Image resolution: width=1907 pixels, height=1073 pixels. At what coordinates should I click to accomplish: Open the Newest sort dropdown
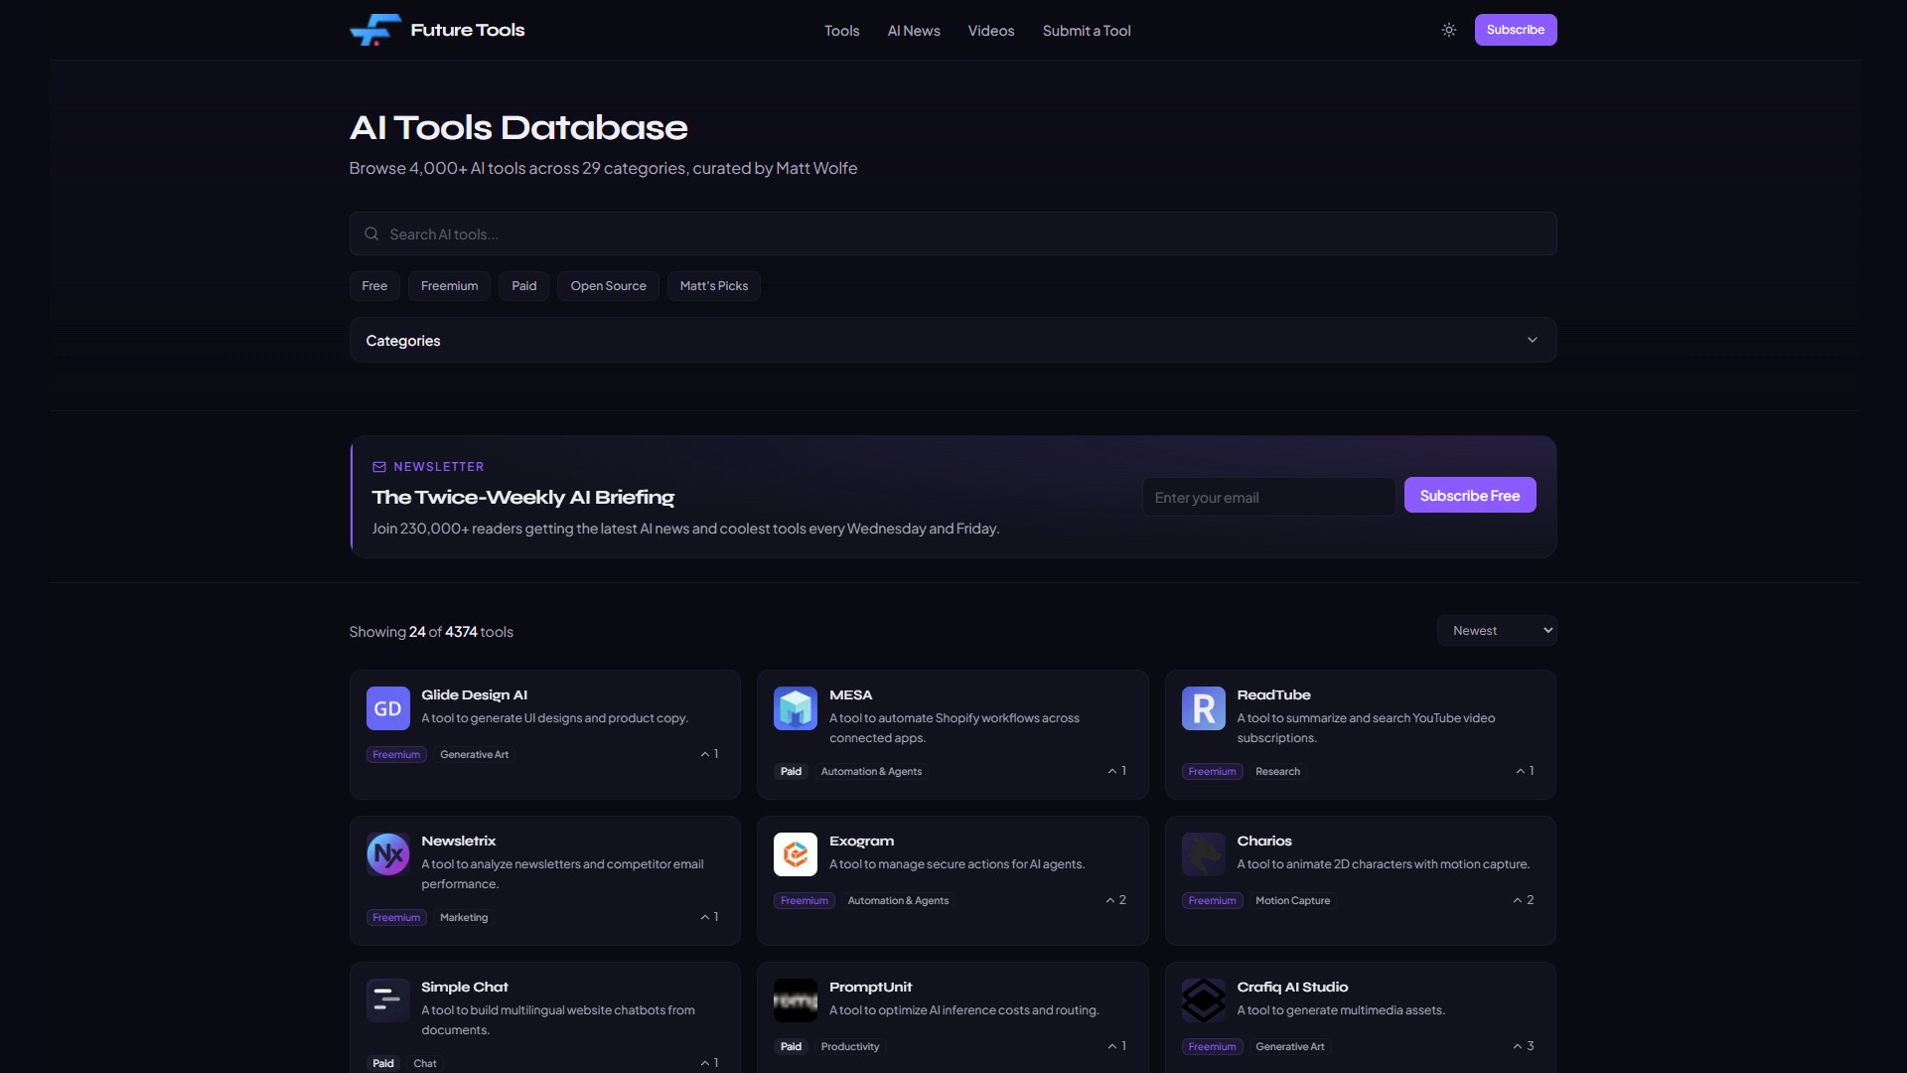click(x=1497, y=631)
